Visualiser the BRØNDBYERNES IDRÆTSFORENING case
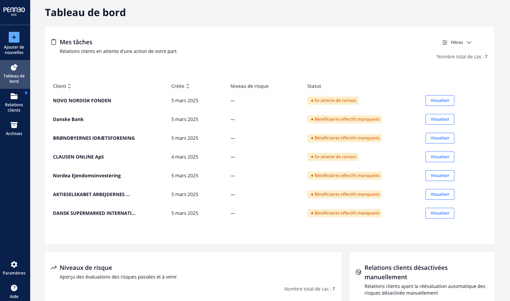Viewport: 510px width, 301px height. coord(440,138)
